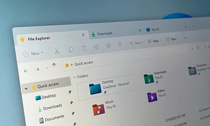The image size is (210, 126).
Task: Go forward with the right arrow
Action: (x=37, y=69)
